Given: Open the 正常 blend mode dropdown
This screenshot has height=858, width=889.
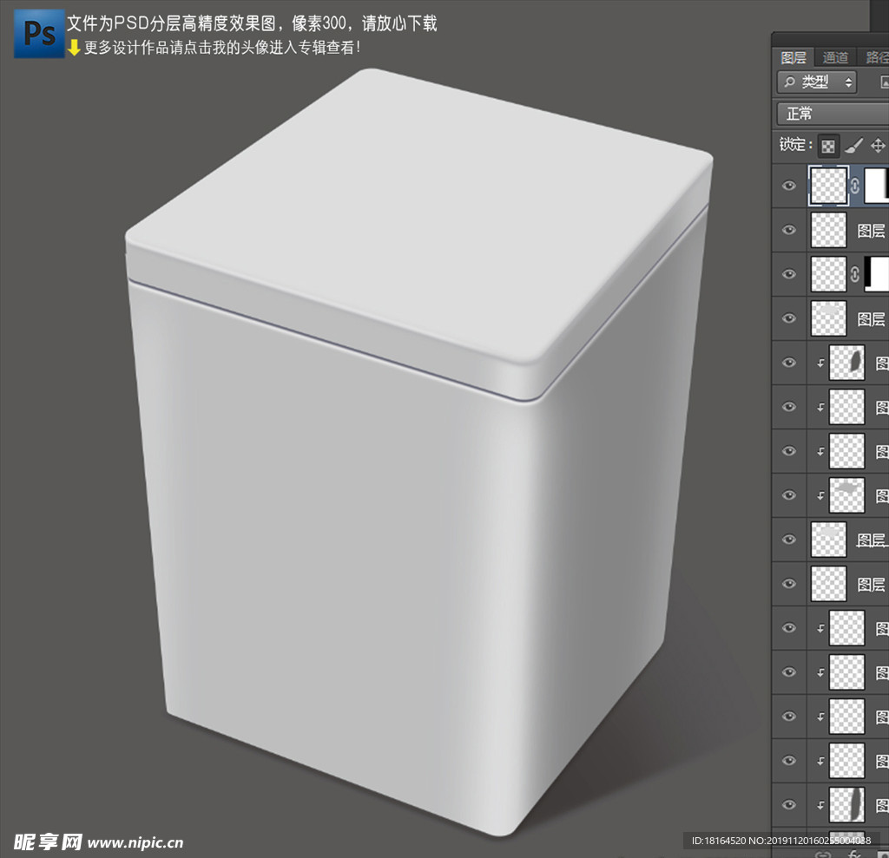Looking at the screenshot, I should tap(831, 114).
